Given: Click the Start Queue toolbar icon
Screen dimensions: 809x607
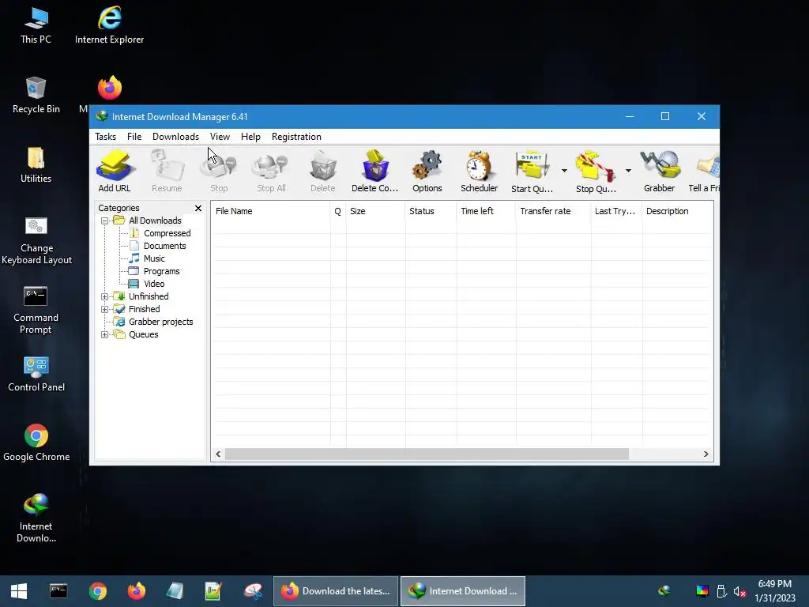Looking at the screenshot, I should tap(532, 172).
